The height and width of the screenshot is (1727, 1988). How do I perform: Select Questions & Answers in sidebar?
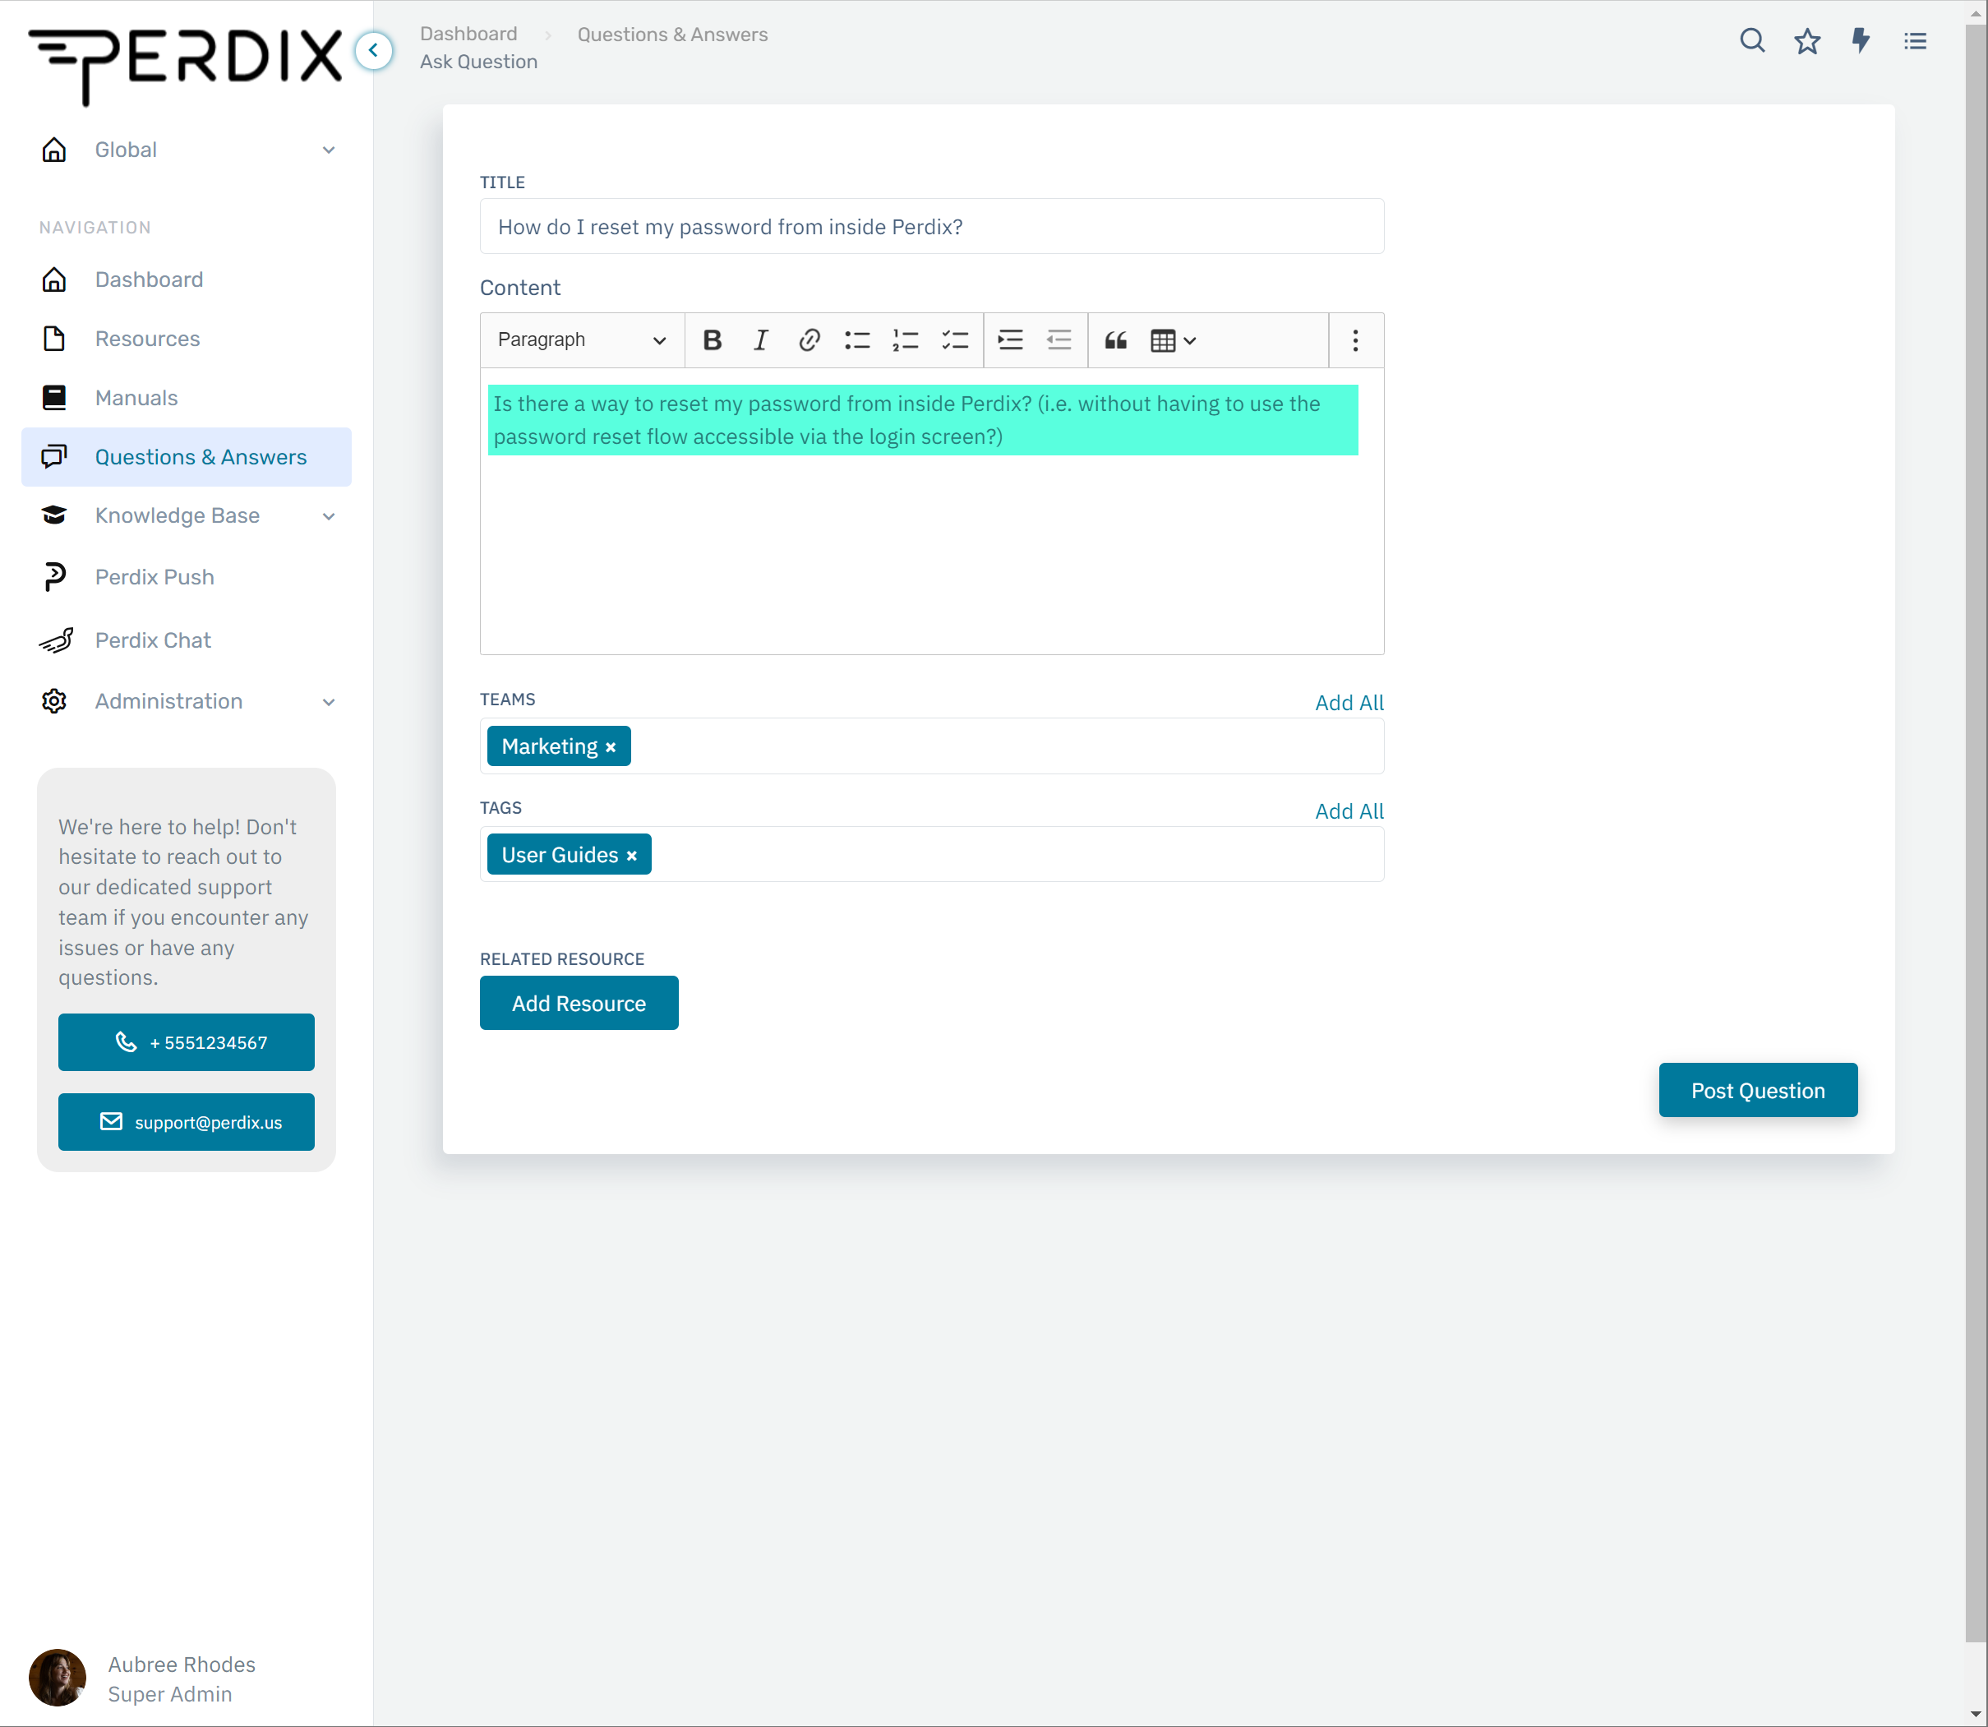187,457
